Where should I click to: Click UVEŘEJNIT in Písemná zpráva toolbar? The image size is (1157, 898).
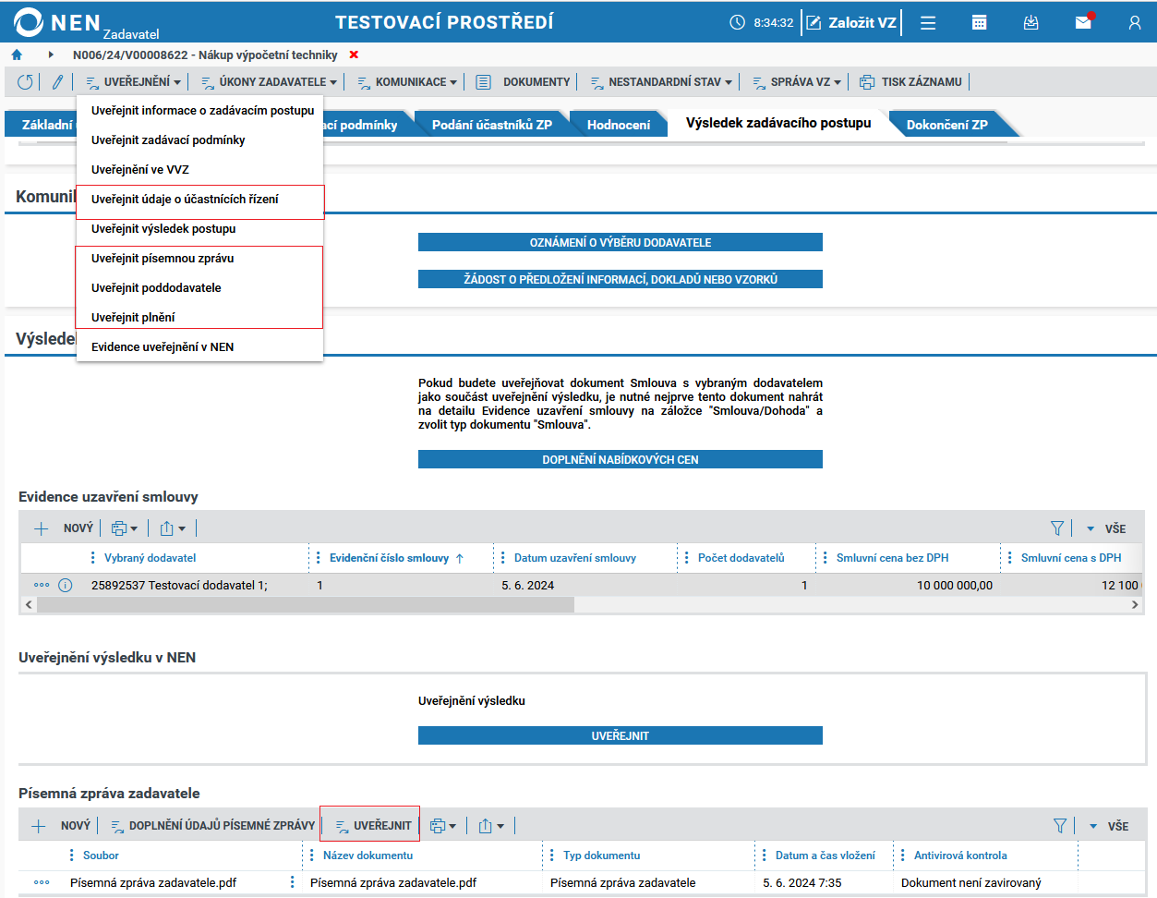[373, 826]
